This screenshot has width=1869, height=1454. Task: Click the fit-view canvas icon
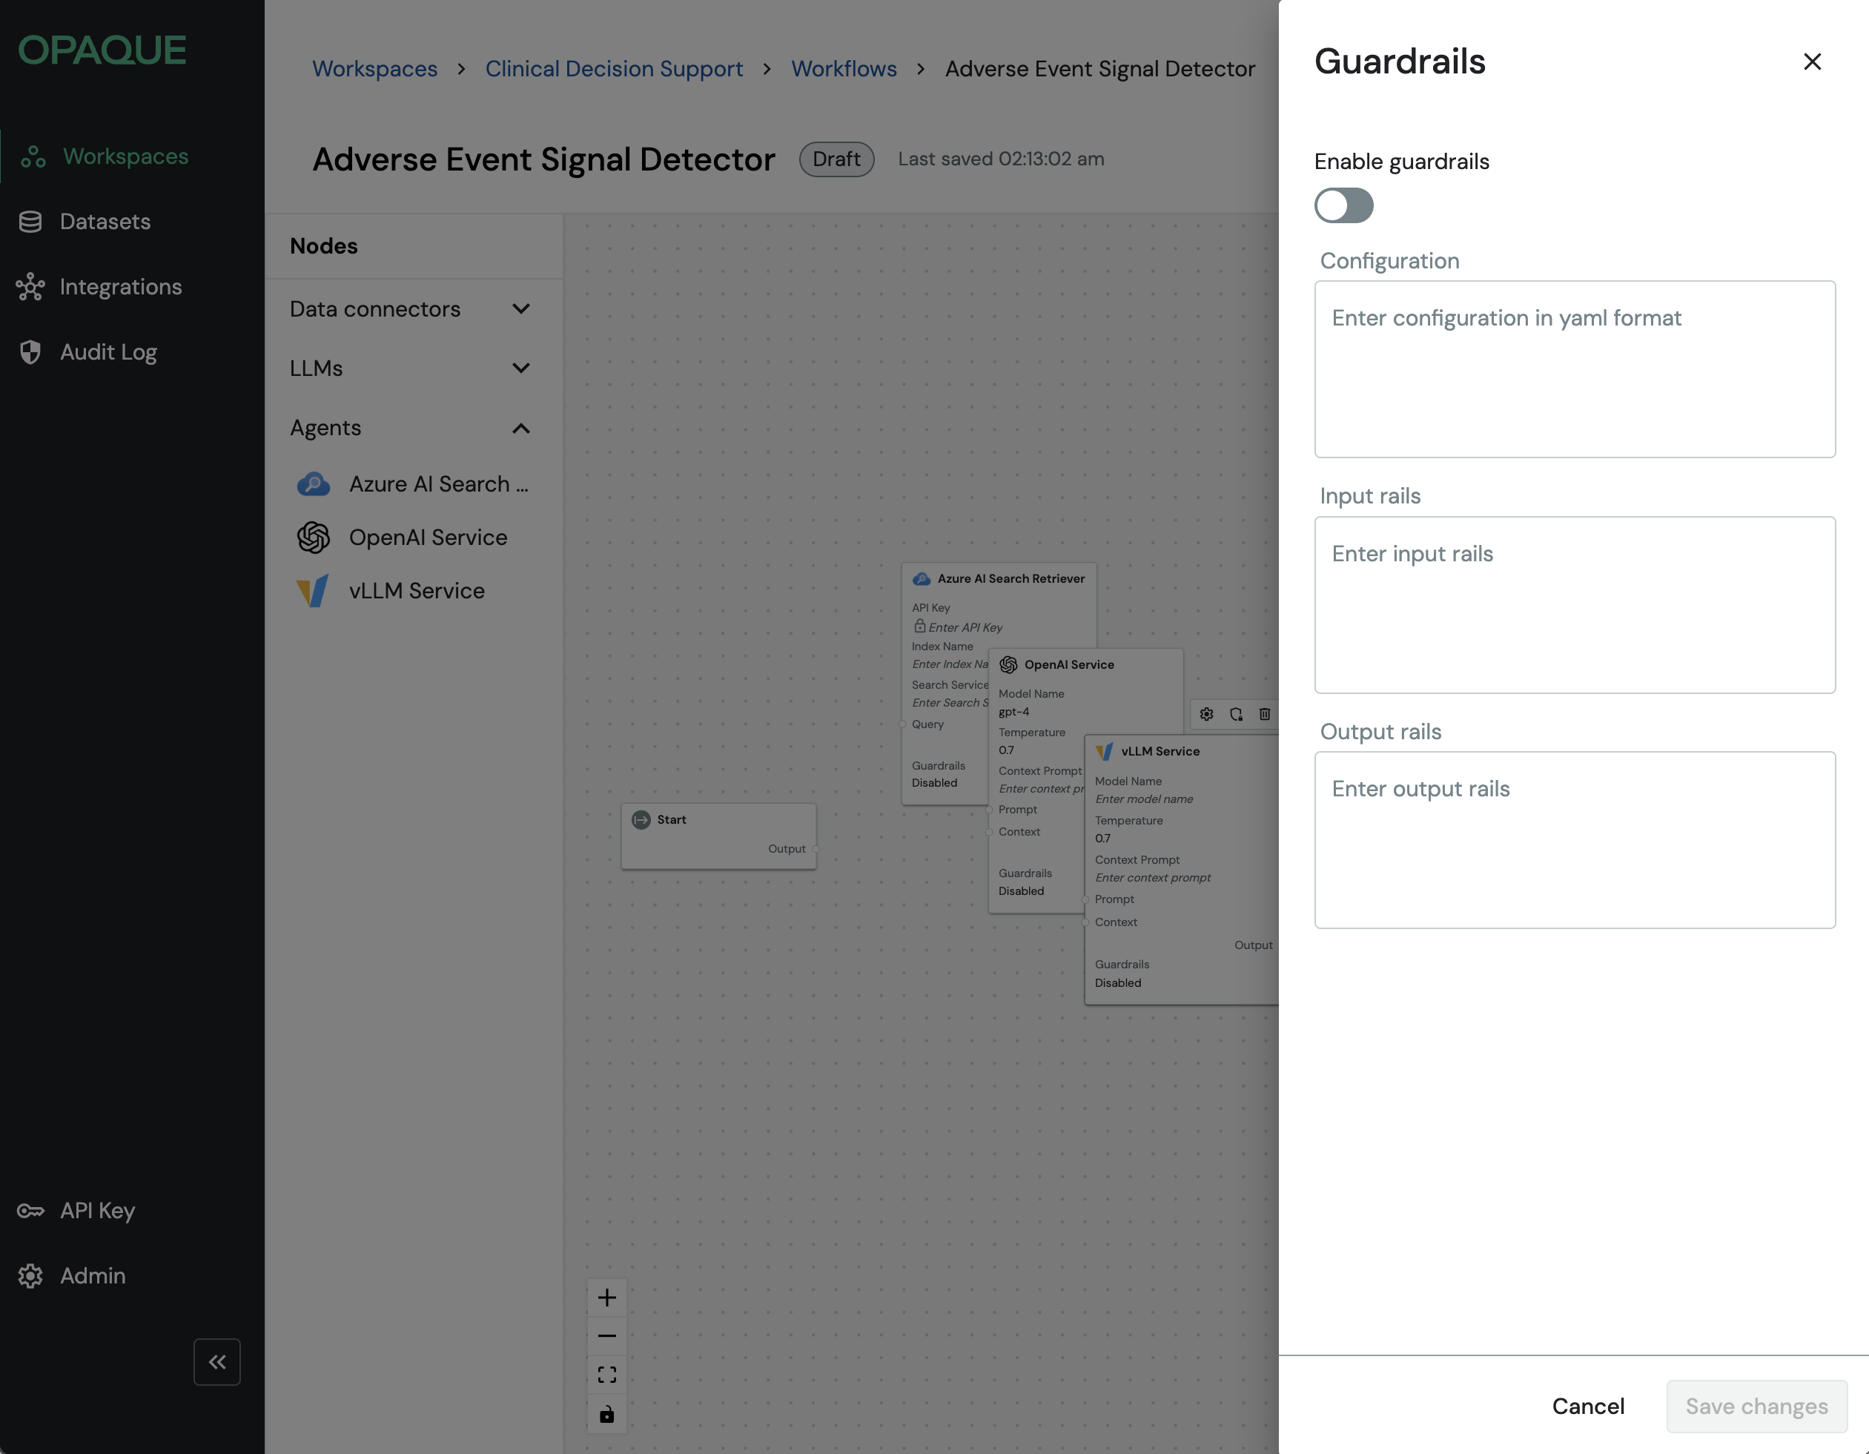606,1375
